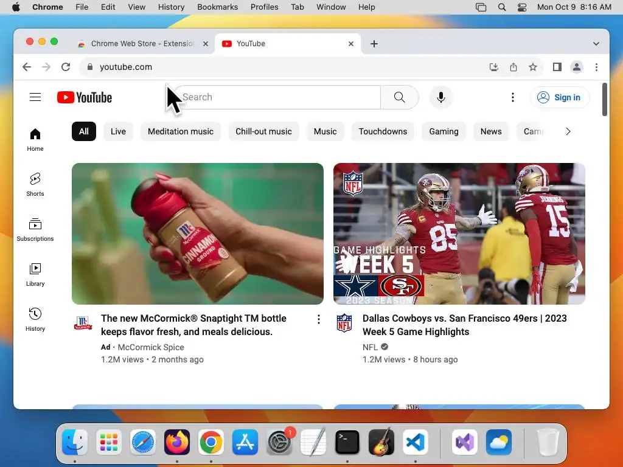Filter by News chip
The height and width of the screenshot is (467, 623).
click(491, 131)
